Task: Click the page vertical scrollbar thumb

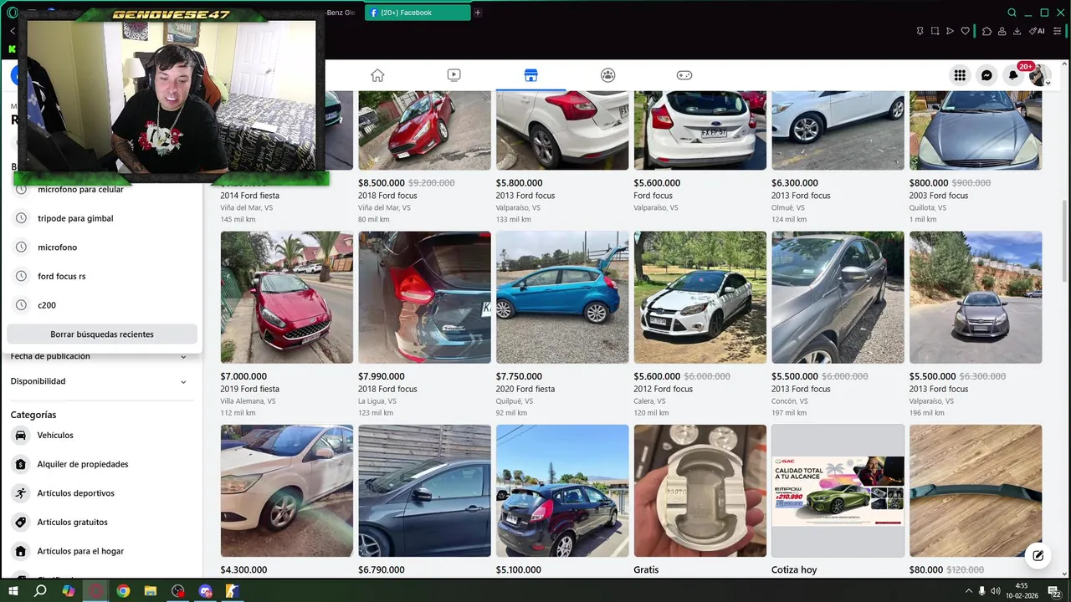Action: coord(1065,241)
